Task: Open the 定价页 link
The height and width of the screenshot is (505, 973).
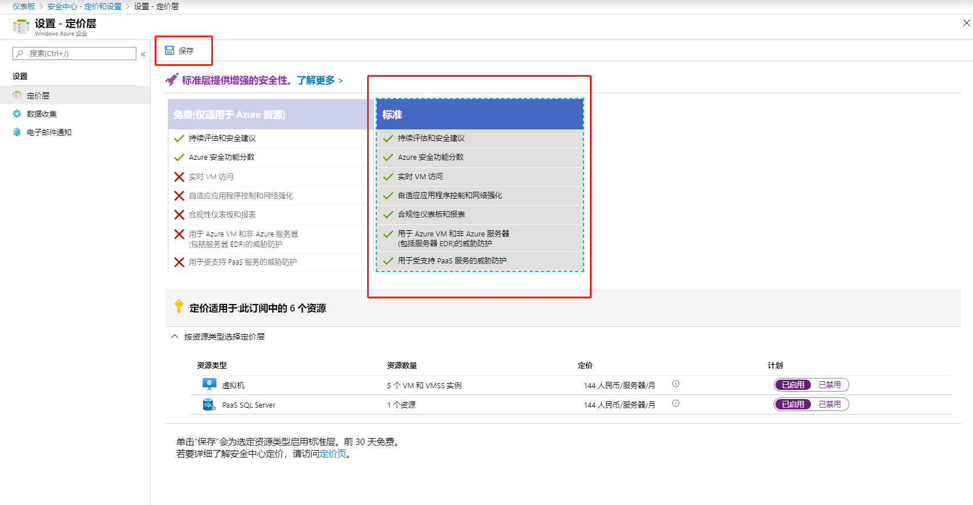Action: 333,453
